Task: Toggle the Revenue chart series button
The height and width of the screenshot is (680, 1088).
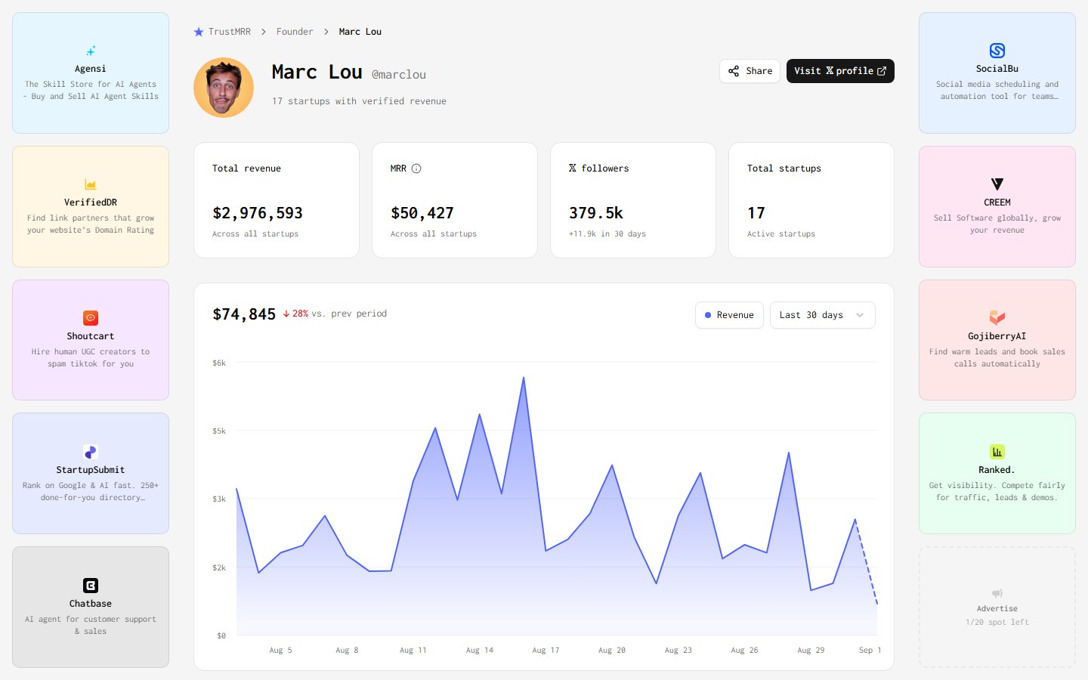Action: [729, 315]
